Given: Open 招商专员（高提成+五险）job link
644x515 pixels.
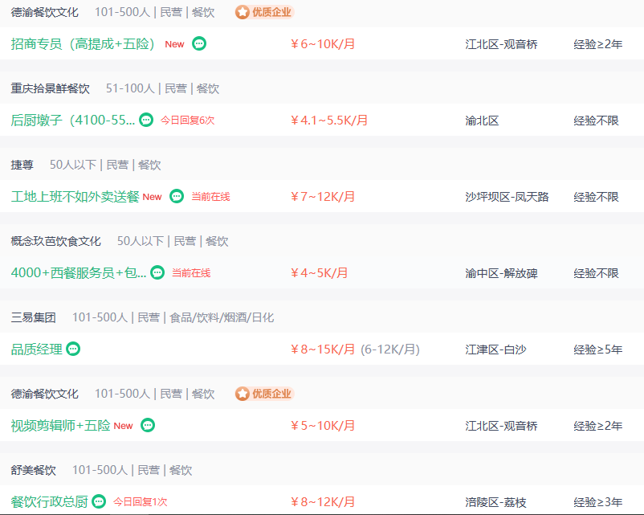Looking at the screenshot, I should [83, 44].
